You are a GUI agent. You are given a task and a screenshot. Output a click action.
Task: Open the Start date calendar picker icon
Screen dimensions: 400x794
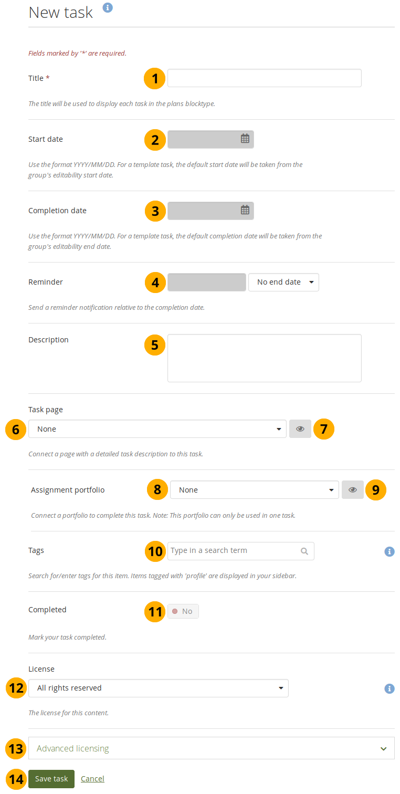point(245,139)
